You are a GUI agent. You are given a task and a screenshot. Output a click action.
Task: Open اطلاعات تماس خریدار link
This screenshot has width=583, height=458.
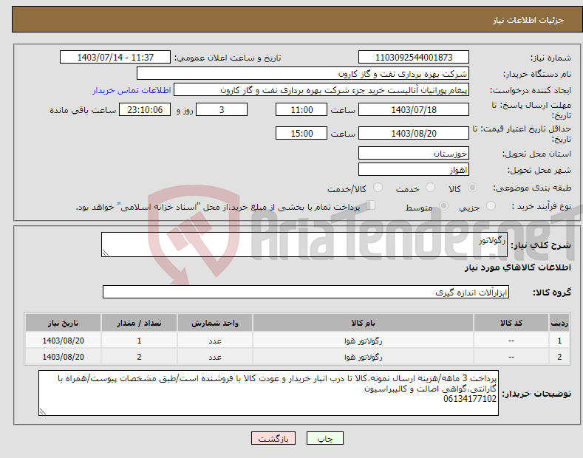click(132, 90)
